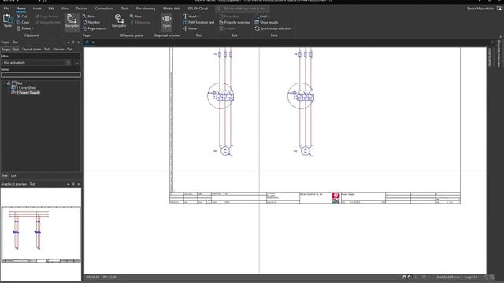Click the Show results command
504x283 pixels.
266,22
